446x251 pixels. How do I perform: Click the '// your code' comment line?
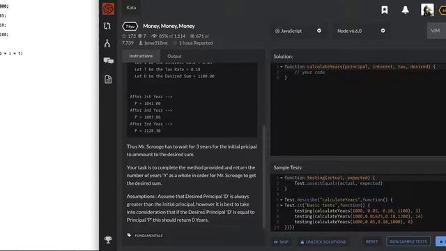pos(309,73)
